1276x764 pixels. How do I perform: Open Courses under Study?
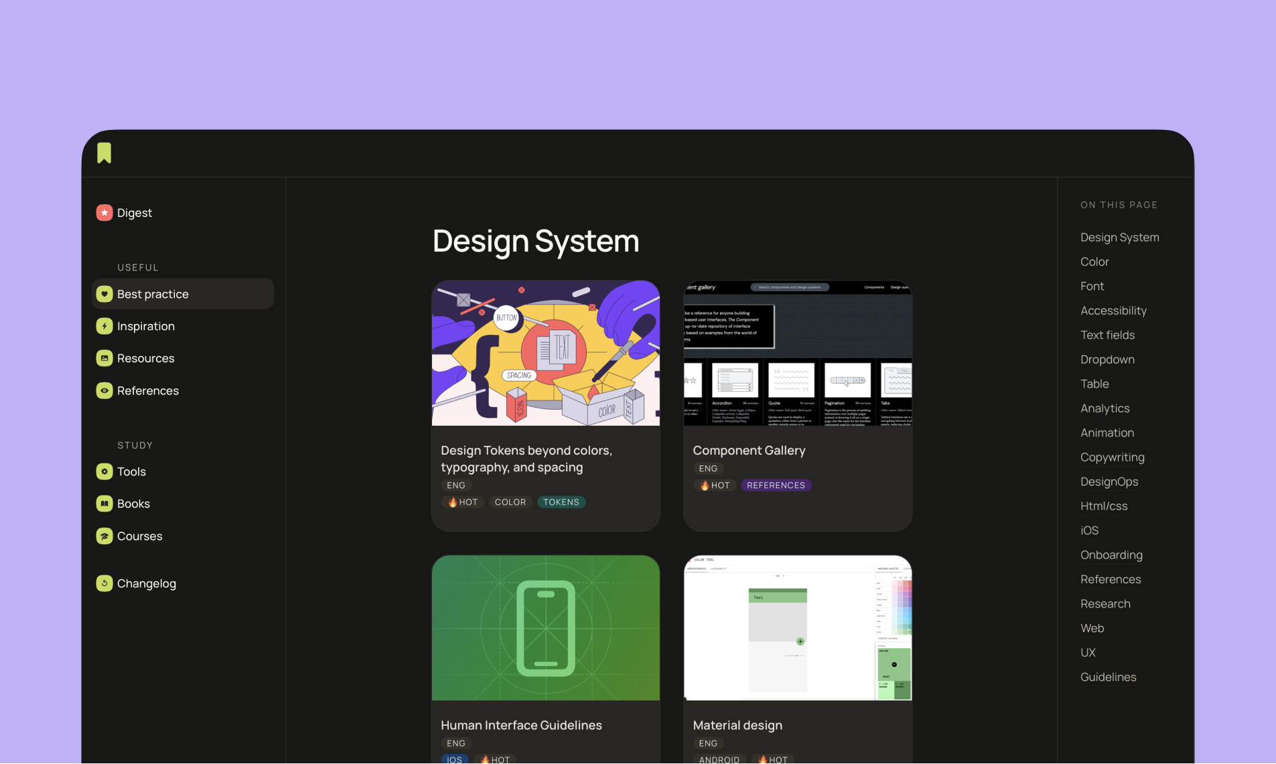click(139, 536)
